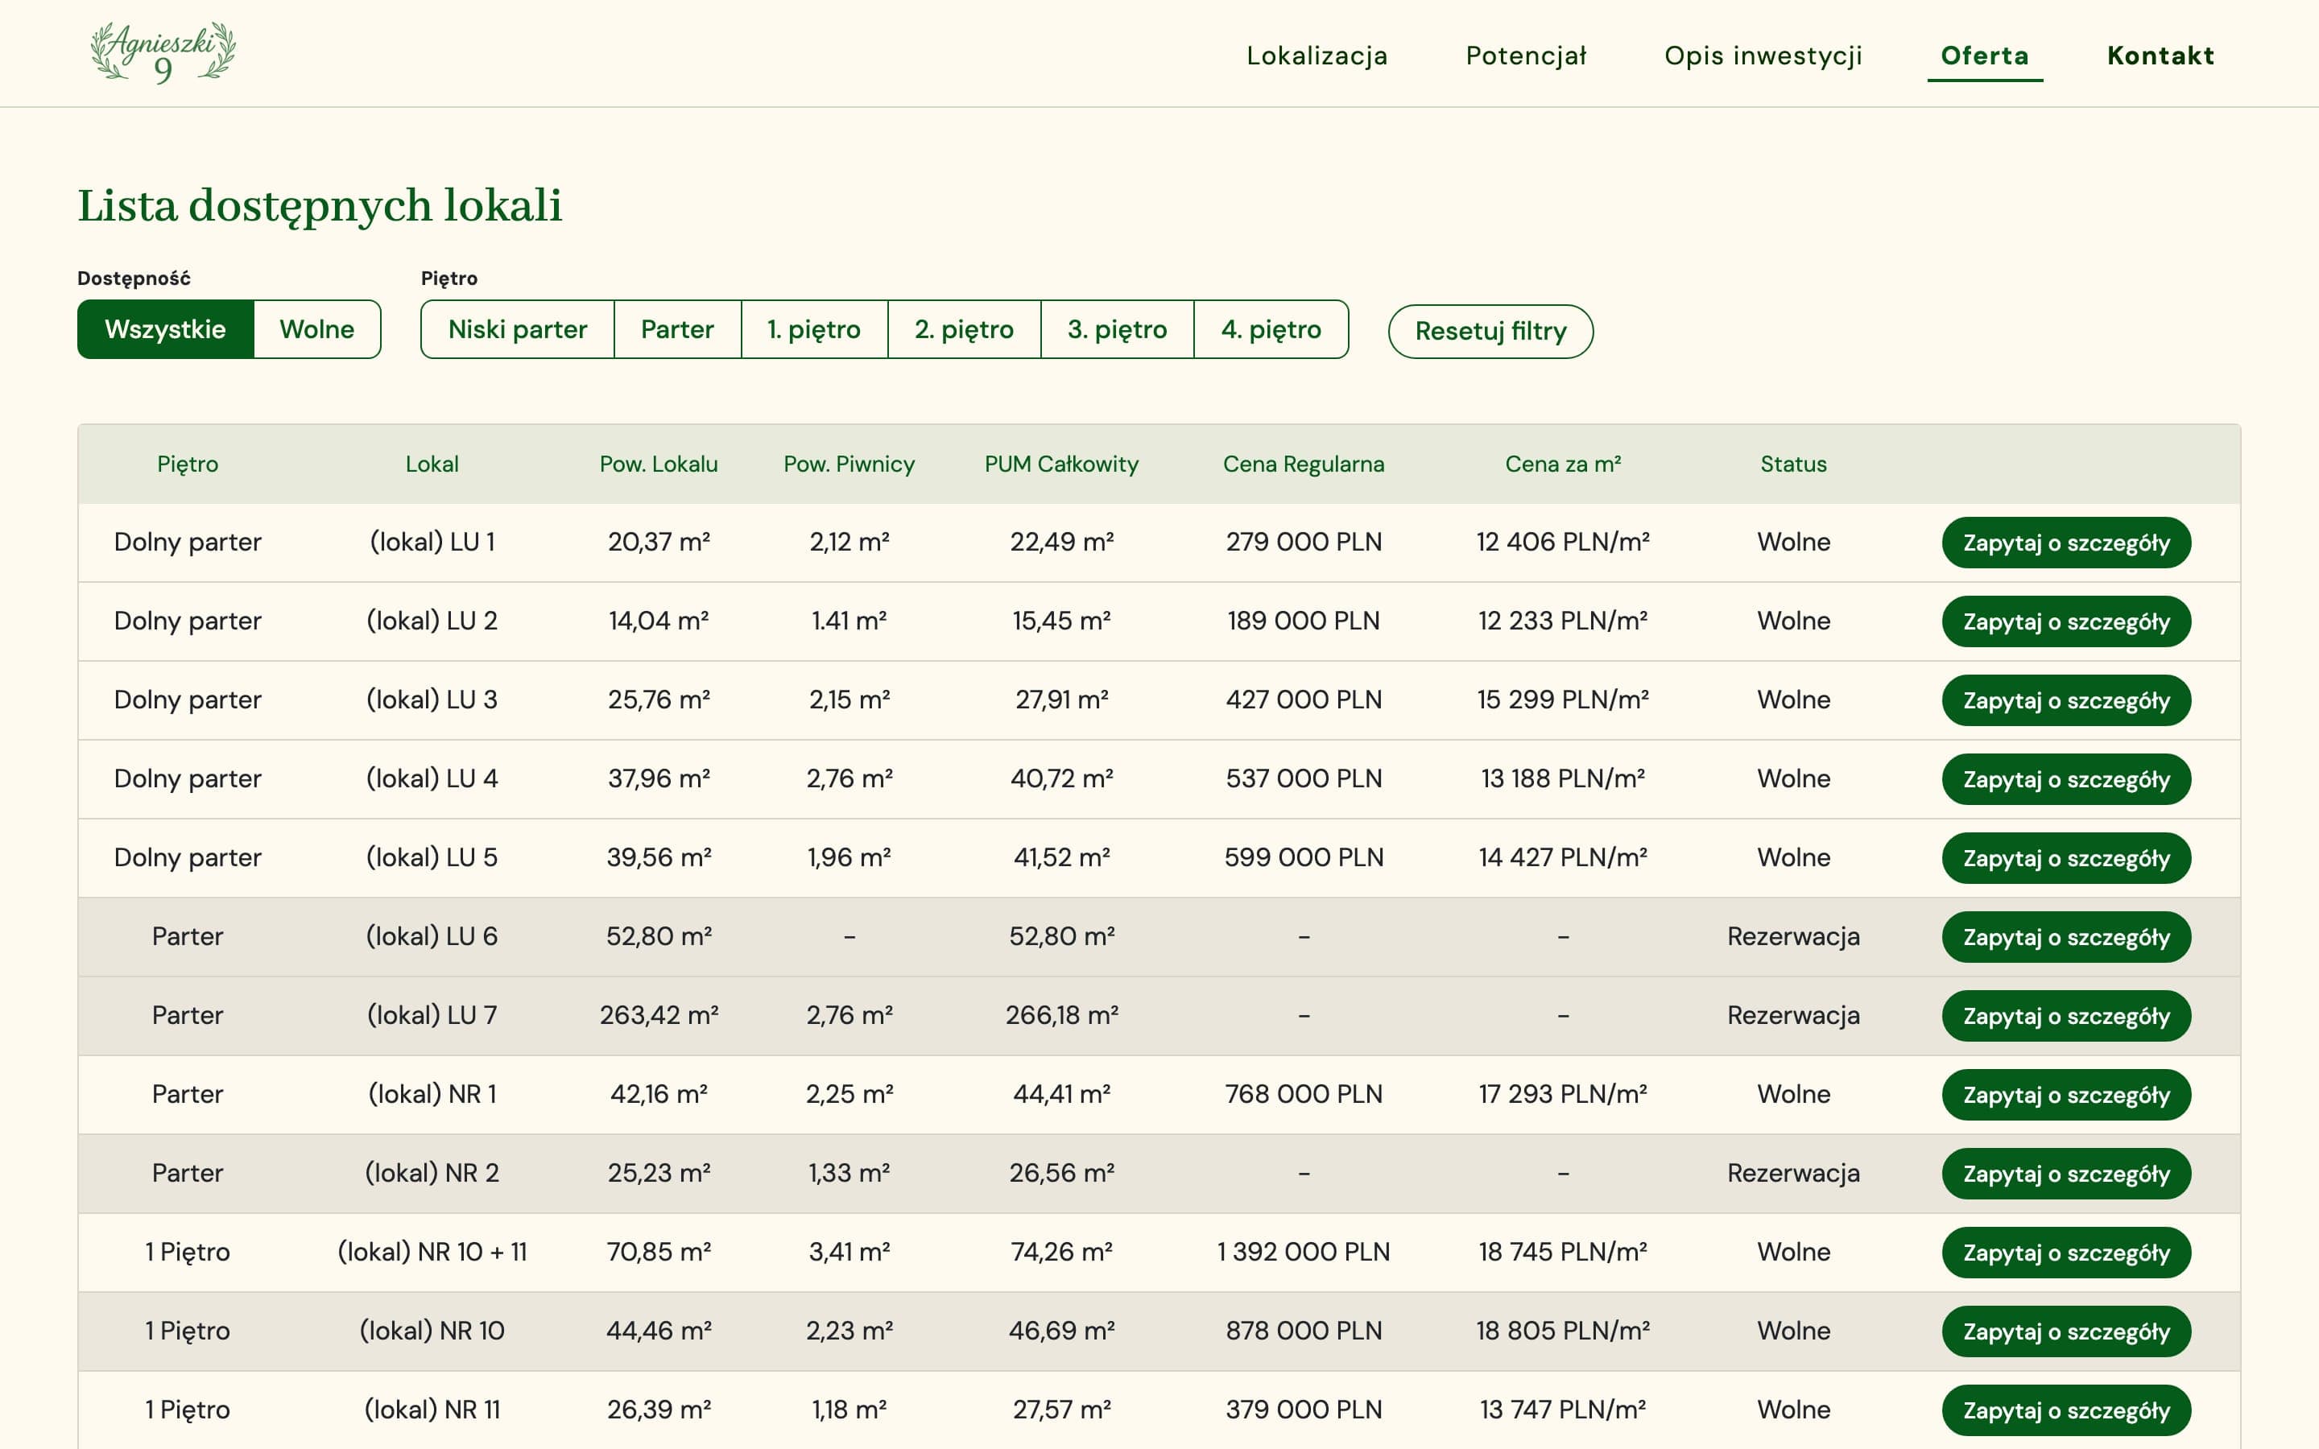Ask for details about LU 1

click(2066, 543)
